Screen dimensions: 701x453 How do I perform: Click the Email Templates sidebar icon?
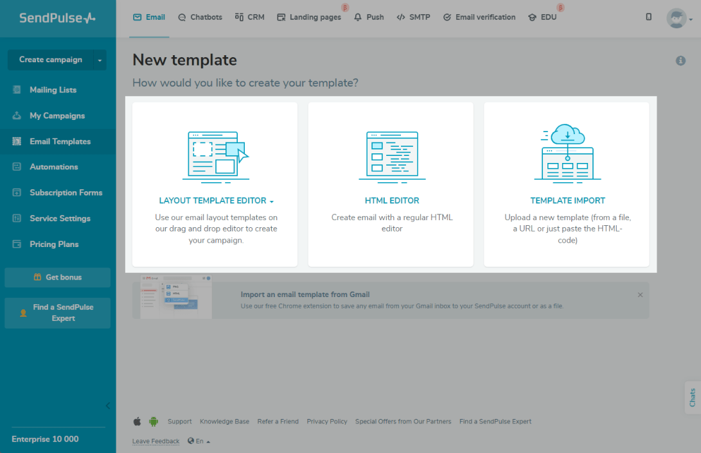pyautogui.click(x=17, y=141)
